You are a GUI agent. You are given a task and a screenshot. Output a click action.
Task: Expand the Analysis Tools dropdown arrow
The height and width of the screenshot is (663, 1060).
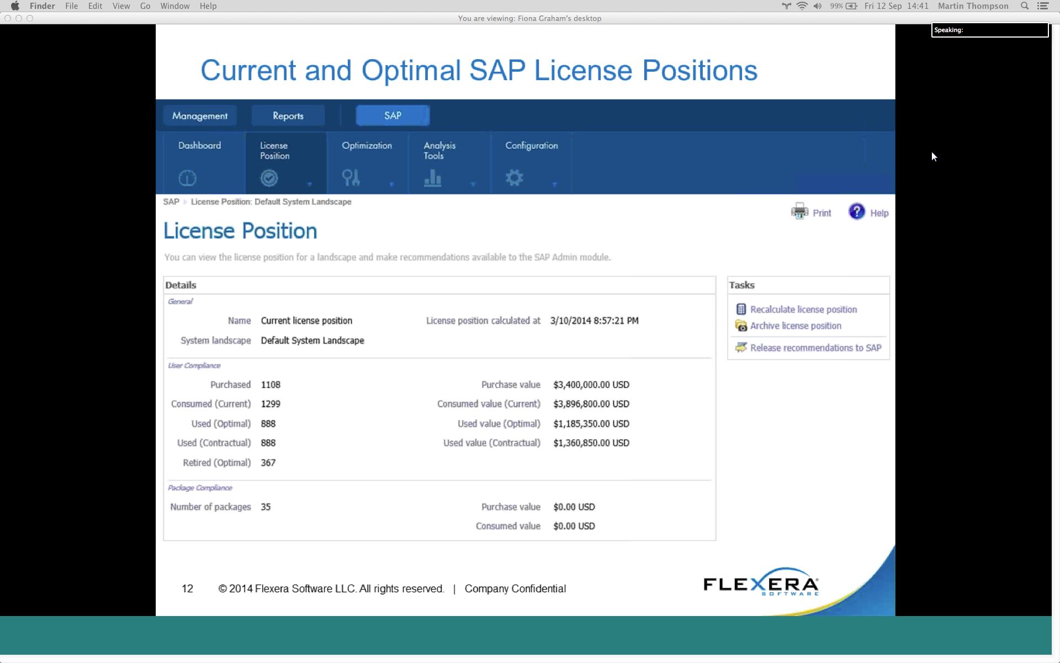473,184
